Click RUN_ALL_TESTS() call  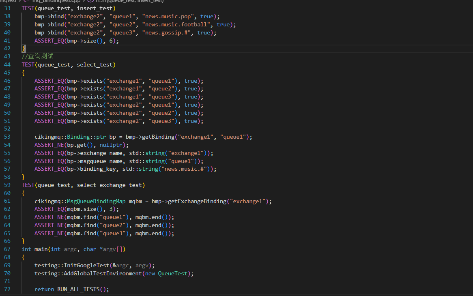[82, 290]
